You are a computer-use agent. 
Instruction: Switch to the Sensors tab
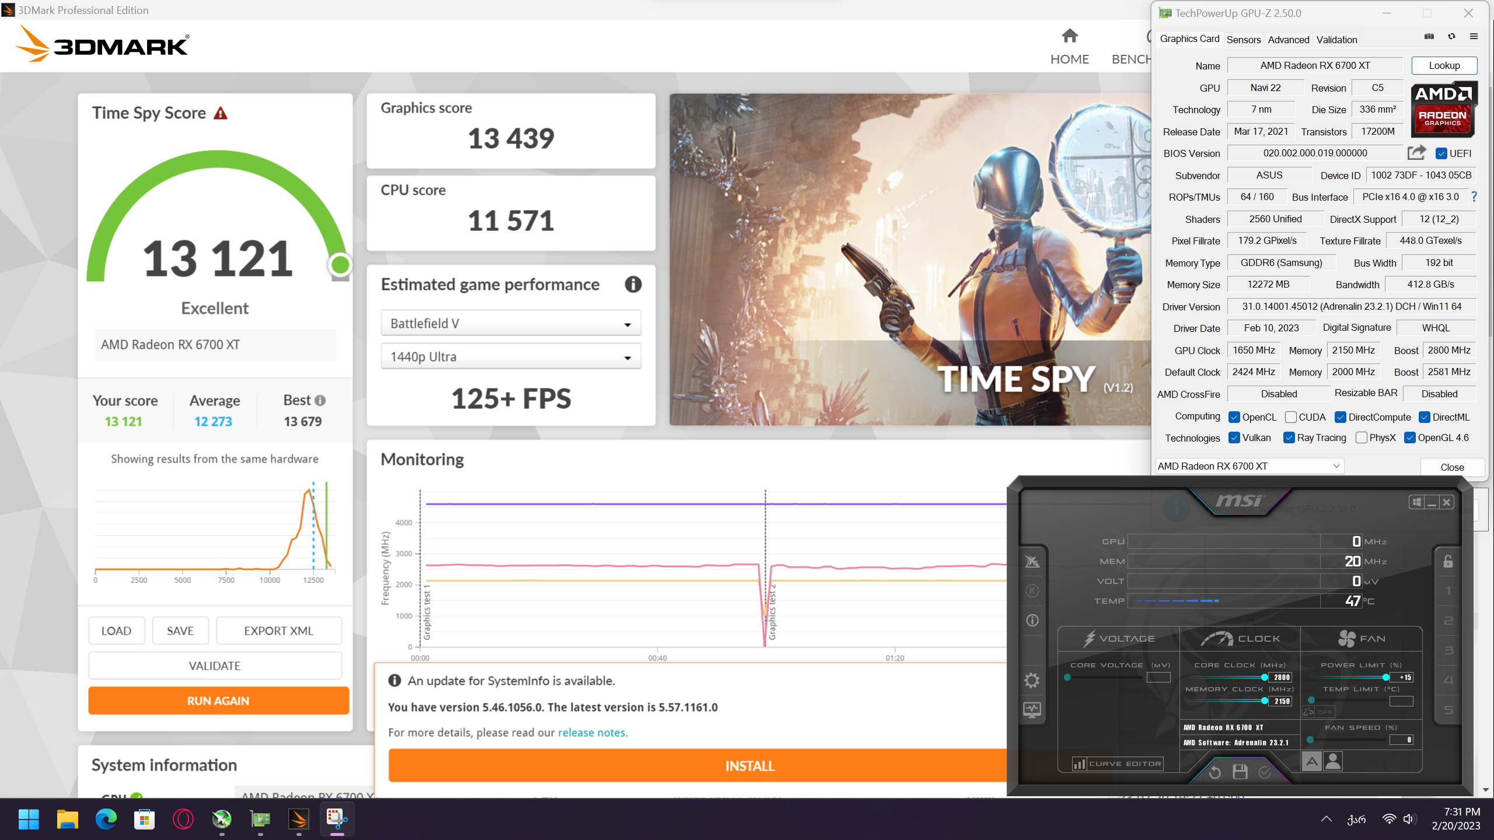1243,40
